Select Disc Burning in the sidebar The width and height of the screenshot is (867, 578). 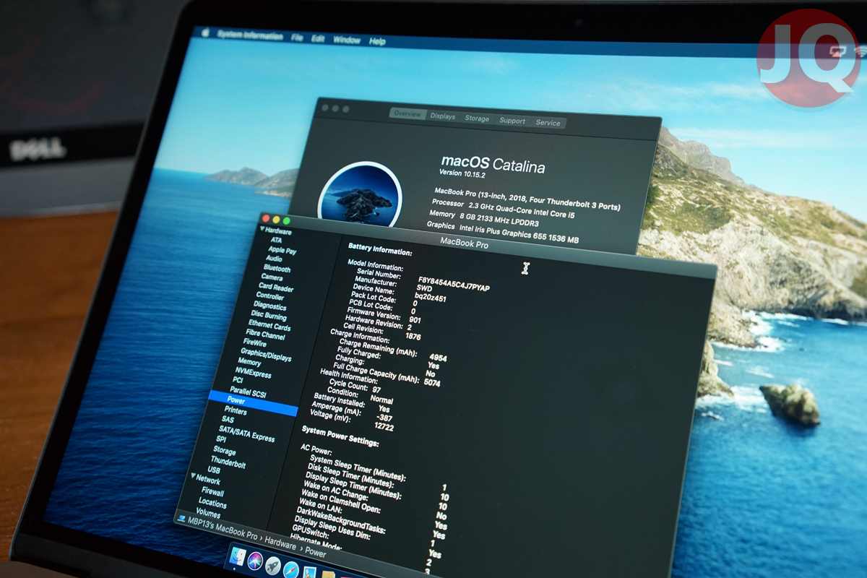[x=268, y=316]
